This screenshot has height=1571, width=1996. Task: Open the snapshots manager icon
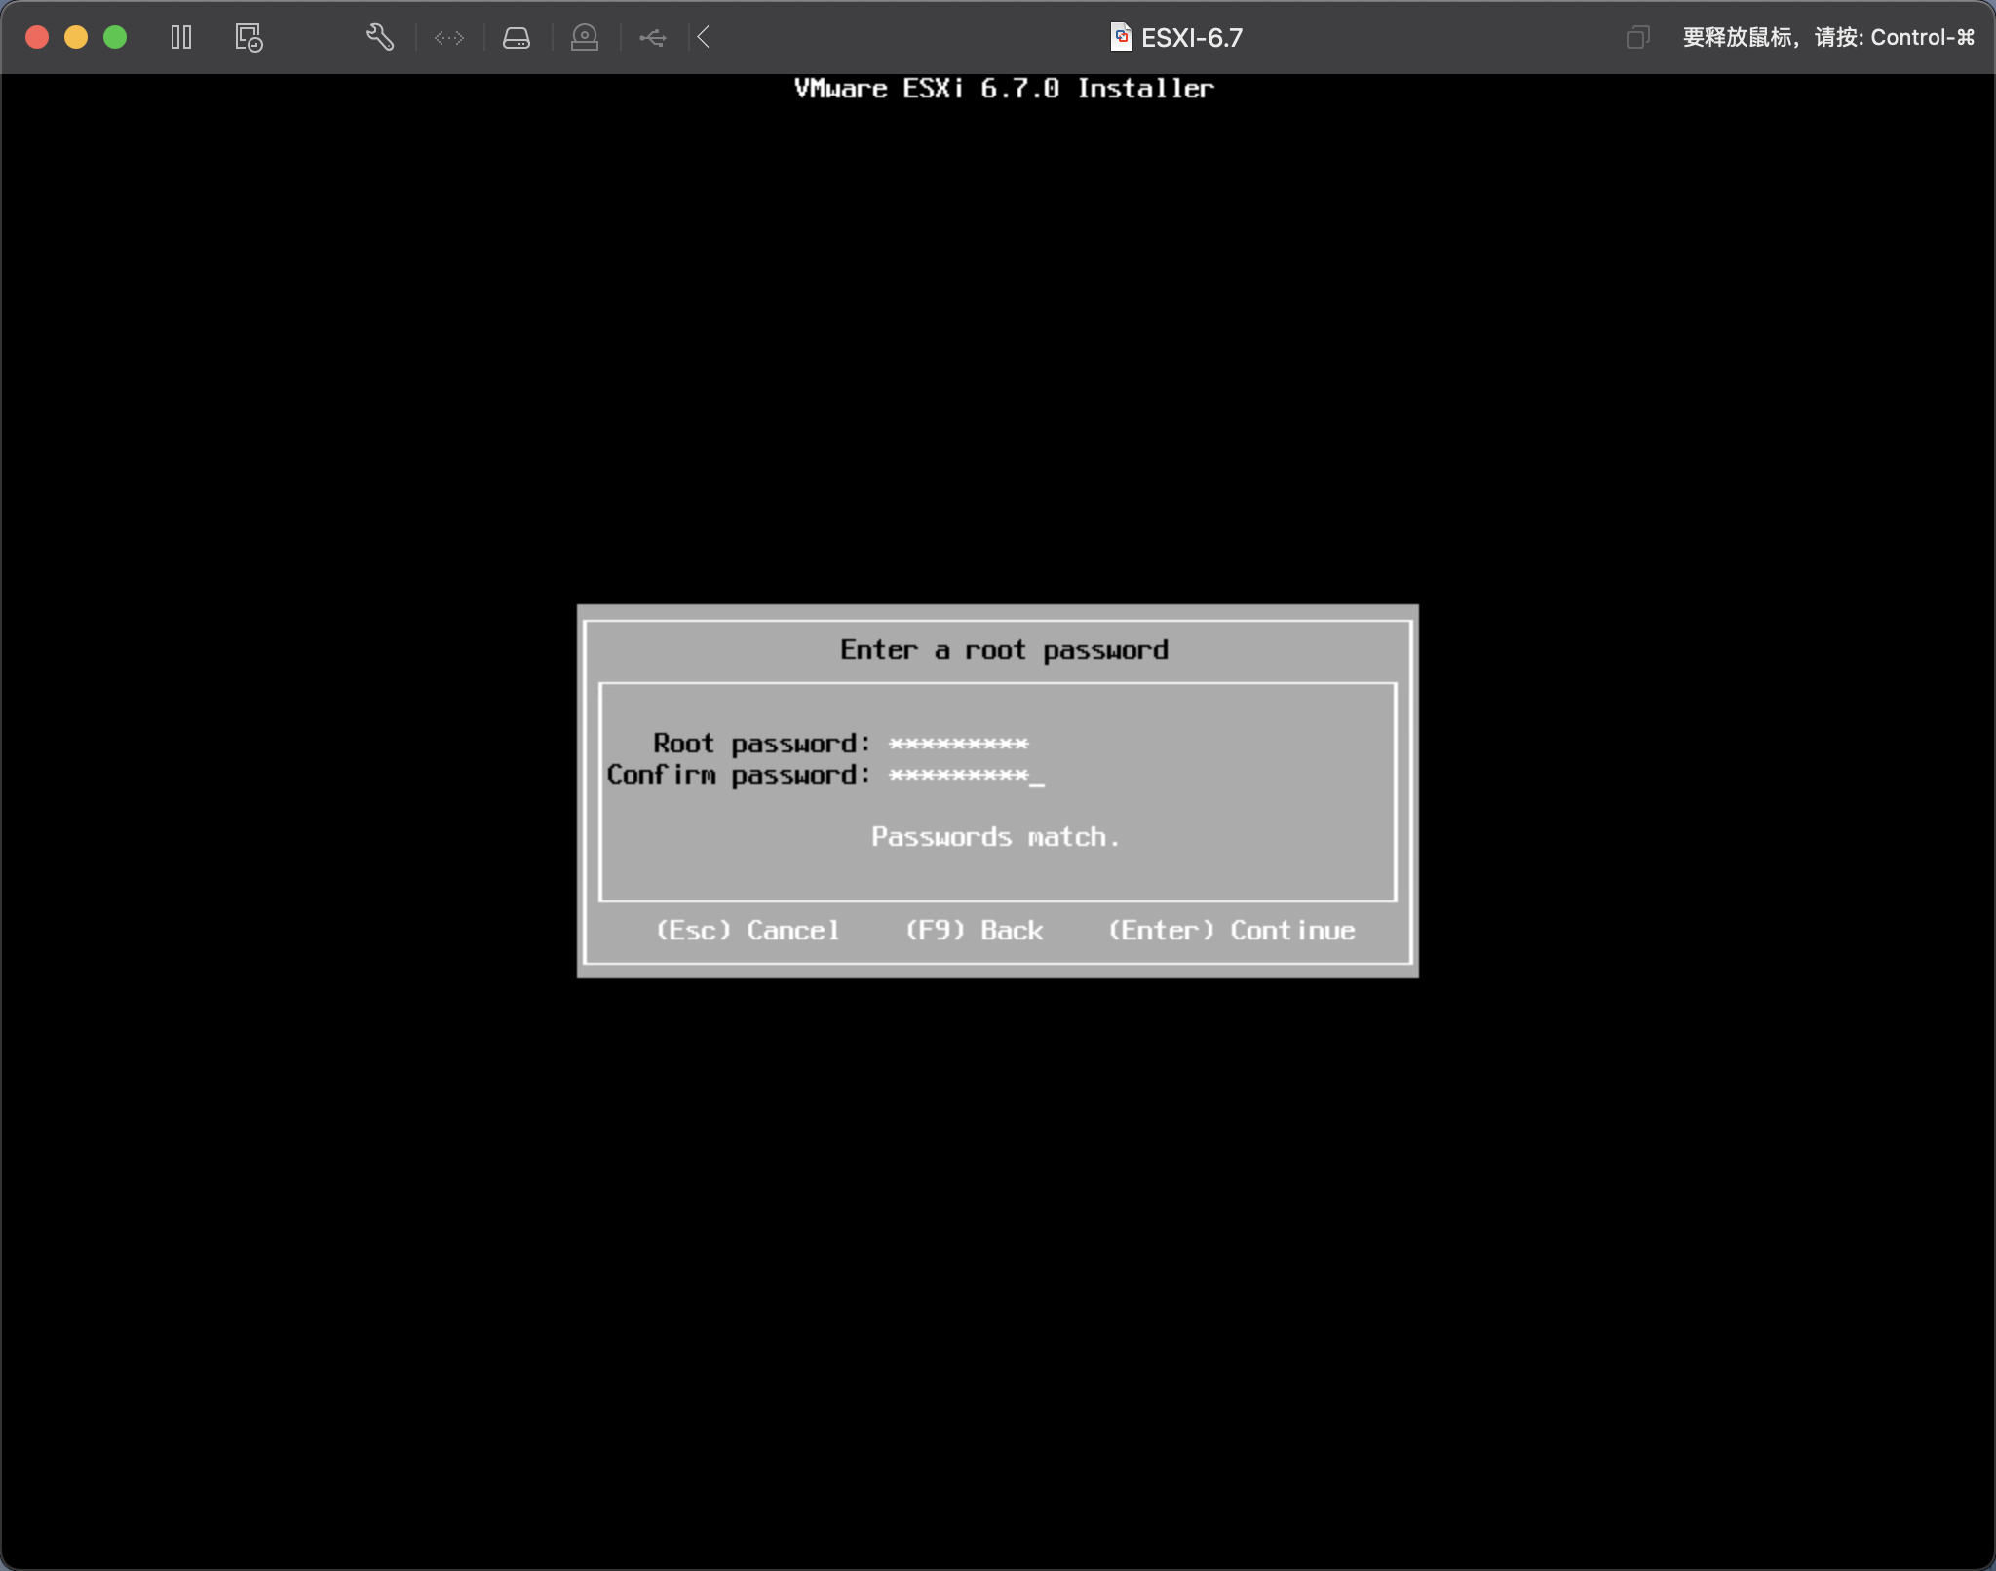[x=249, y=38]
